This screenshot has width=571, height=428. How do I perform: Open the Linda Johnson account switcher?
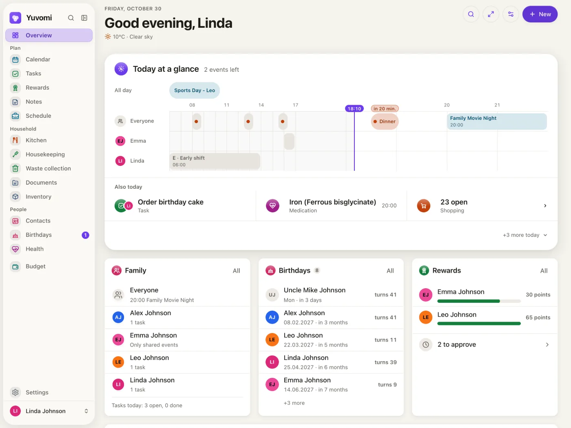(49, 411)
